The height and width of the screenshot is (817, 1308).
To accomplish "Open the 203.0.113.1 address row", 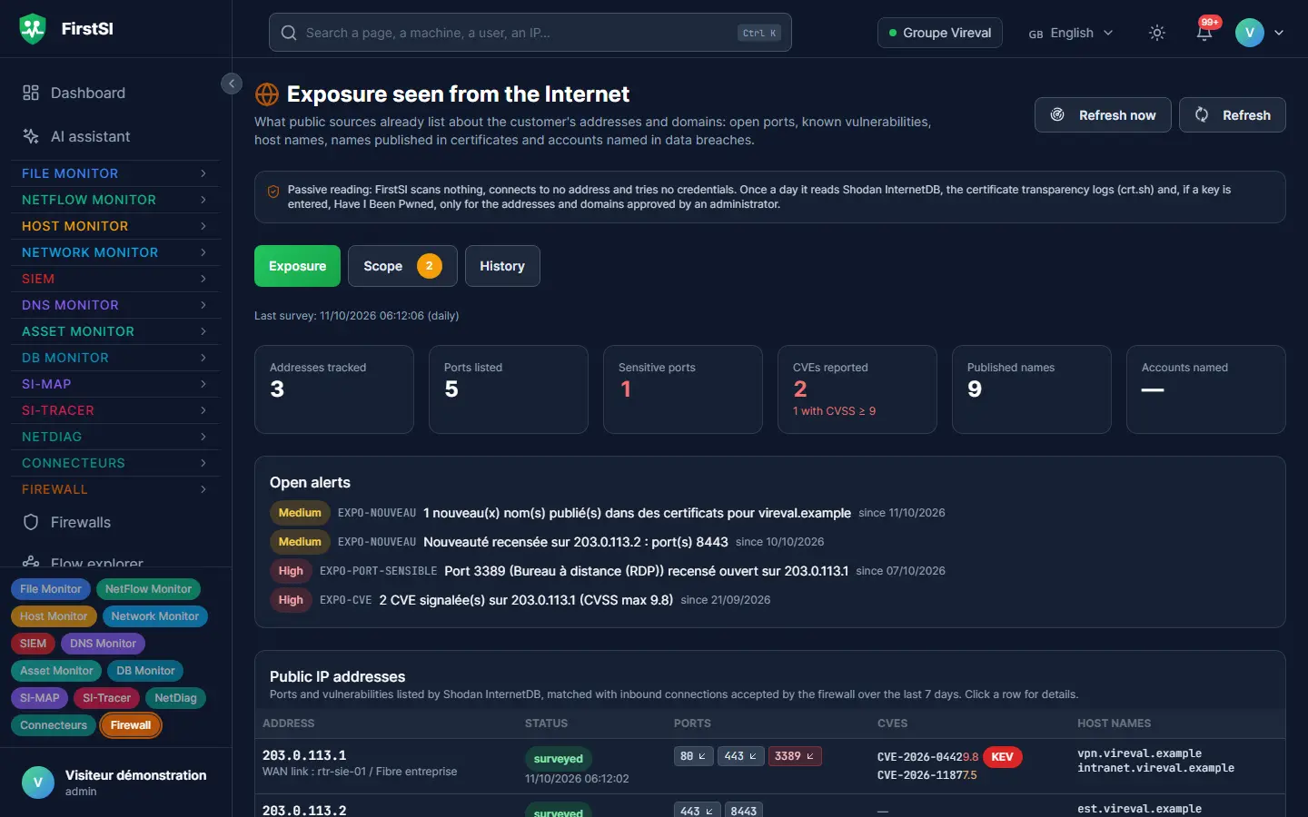I will [770, 765].
